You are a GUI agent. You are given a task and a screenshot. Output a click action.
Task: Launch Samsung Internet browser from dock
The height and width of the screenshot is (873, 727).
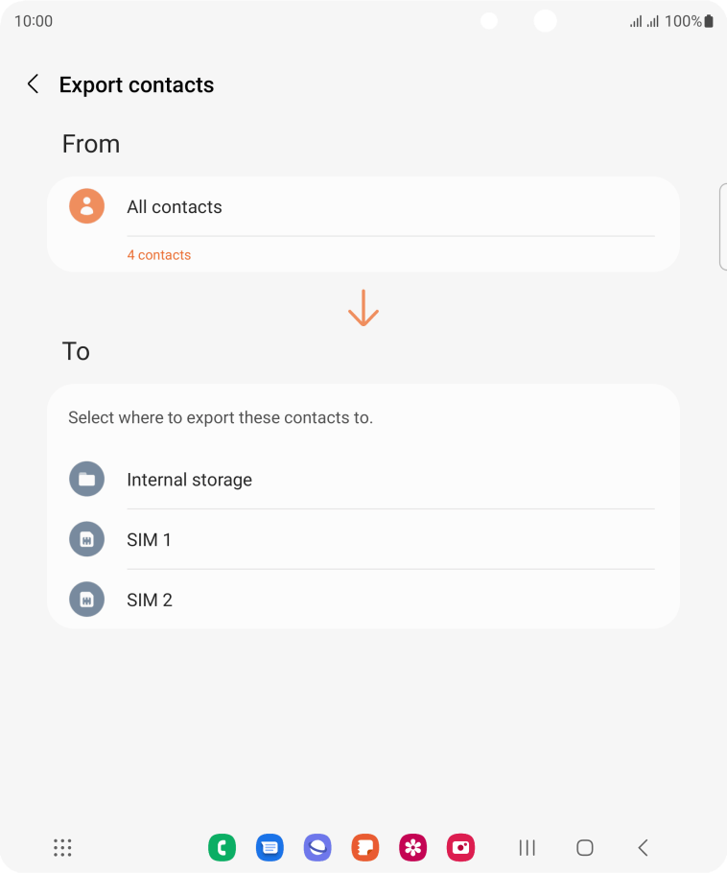tap(317, 847)
